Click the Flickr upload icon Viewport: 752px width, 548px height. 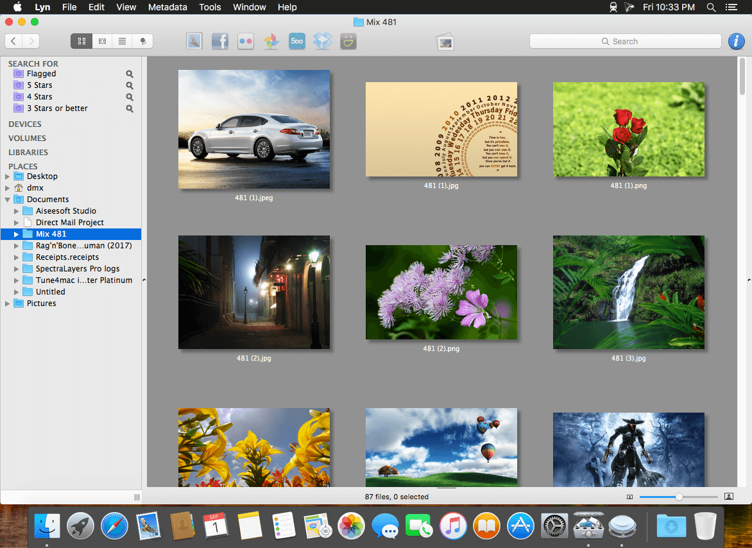click(246, 42)
